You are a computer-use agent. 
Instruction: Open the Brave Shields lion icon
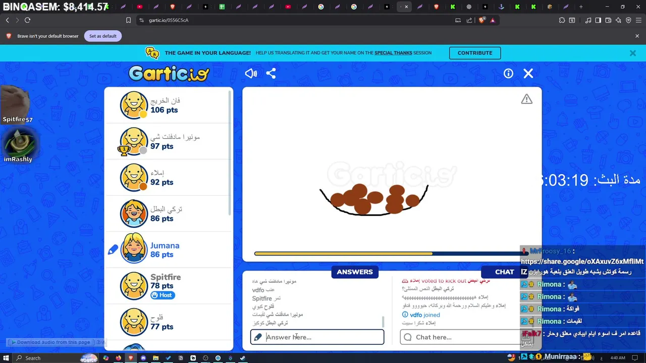tap(482, 20)
